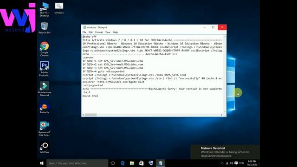Switch ENG input language indicator

(242, 163)
